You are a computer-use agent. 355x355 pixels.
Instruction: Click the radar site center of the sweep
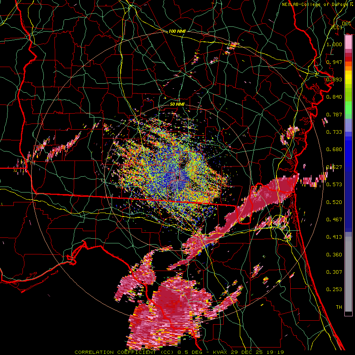tap(178, 177)
